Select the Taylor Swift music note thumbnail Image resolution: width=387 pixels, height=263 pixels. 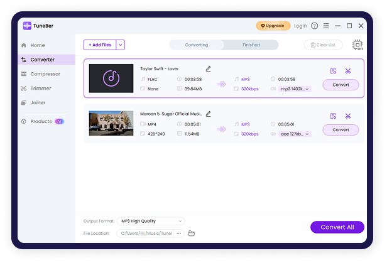[111, 78]
